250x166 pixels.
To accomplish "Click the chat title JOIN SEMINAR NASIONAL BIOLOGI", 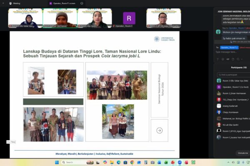I will (x=234, y=12).
